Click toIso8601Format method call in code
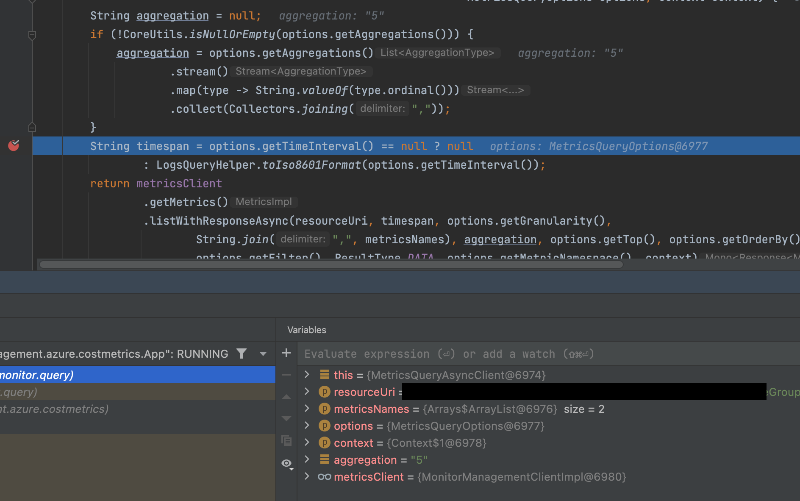Viewport: 800px width, 501px height. pos(311,165)
